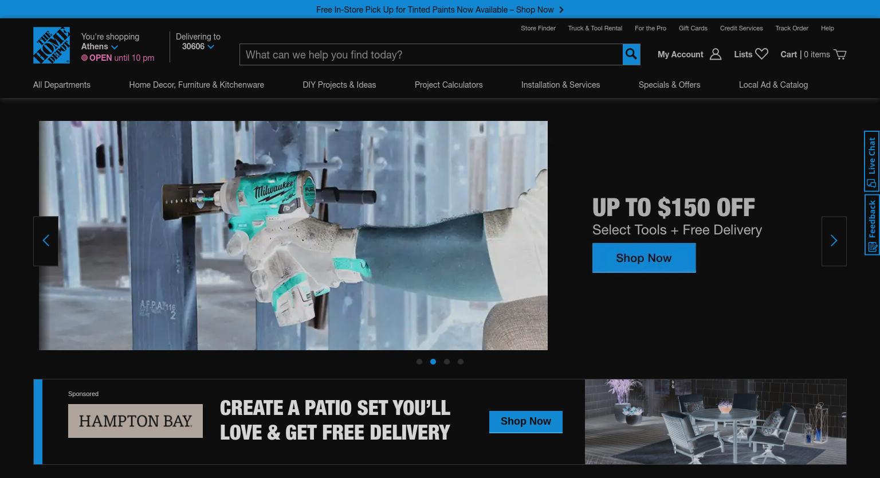880x478 pixels.
Task: Click the free in-store pickup banner text
Action: (x=435, y=10)
